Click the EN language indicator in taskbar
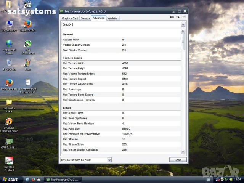 208,180
